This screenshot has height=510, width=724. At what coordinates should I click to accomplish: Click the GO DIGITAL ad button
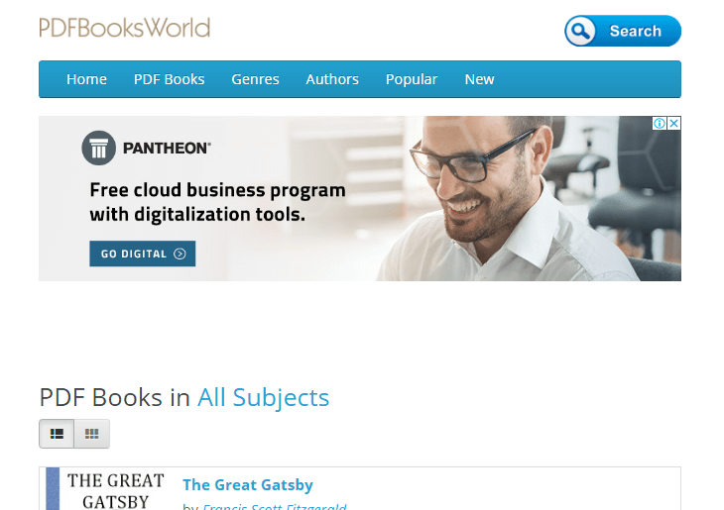point(142,254)
